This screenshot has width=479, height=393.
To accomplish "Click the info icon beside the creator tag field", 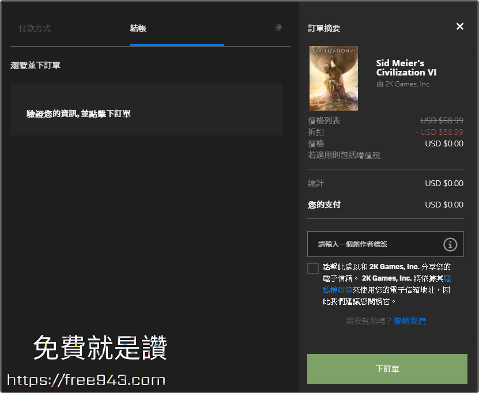I will (450, 244).
